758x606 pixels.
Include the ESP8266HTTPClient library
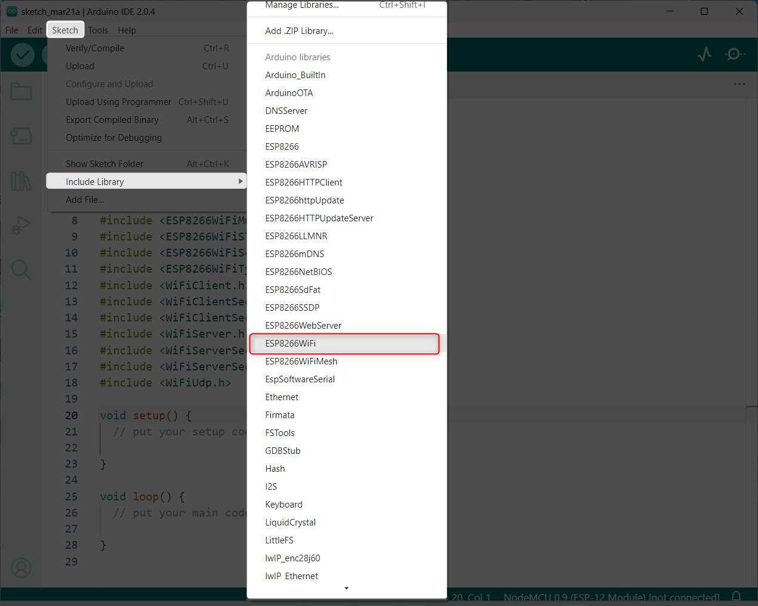pyautogui.click(x=347, y=183)
